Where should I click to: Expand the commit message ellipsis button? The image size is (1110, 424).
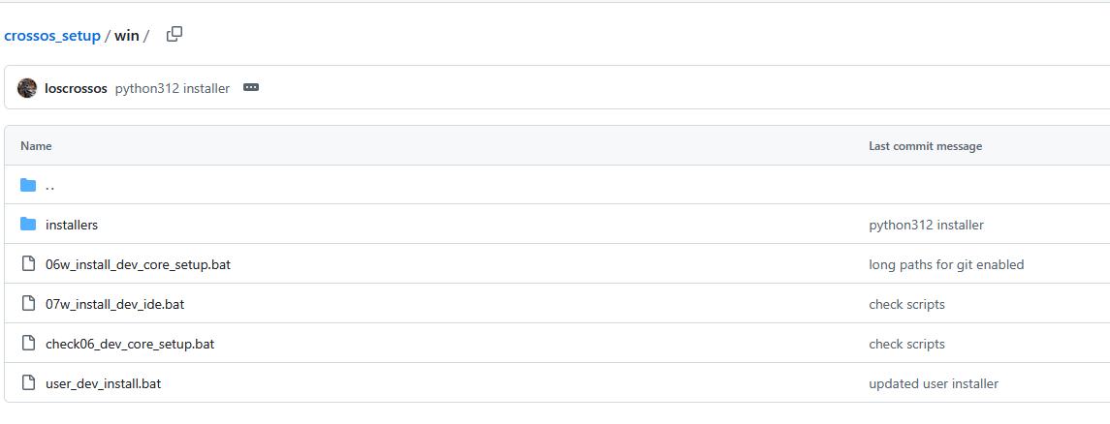[x=251, y=87]
